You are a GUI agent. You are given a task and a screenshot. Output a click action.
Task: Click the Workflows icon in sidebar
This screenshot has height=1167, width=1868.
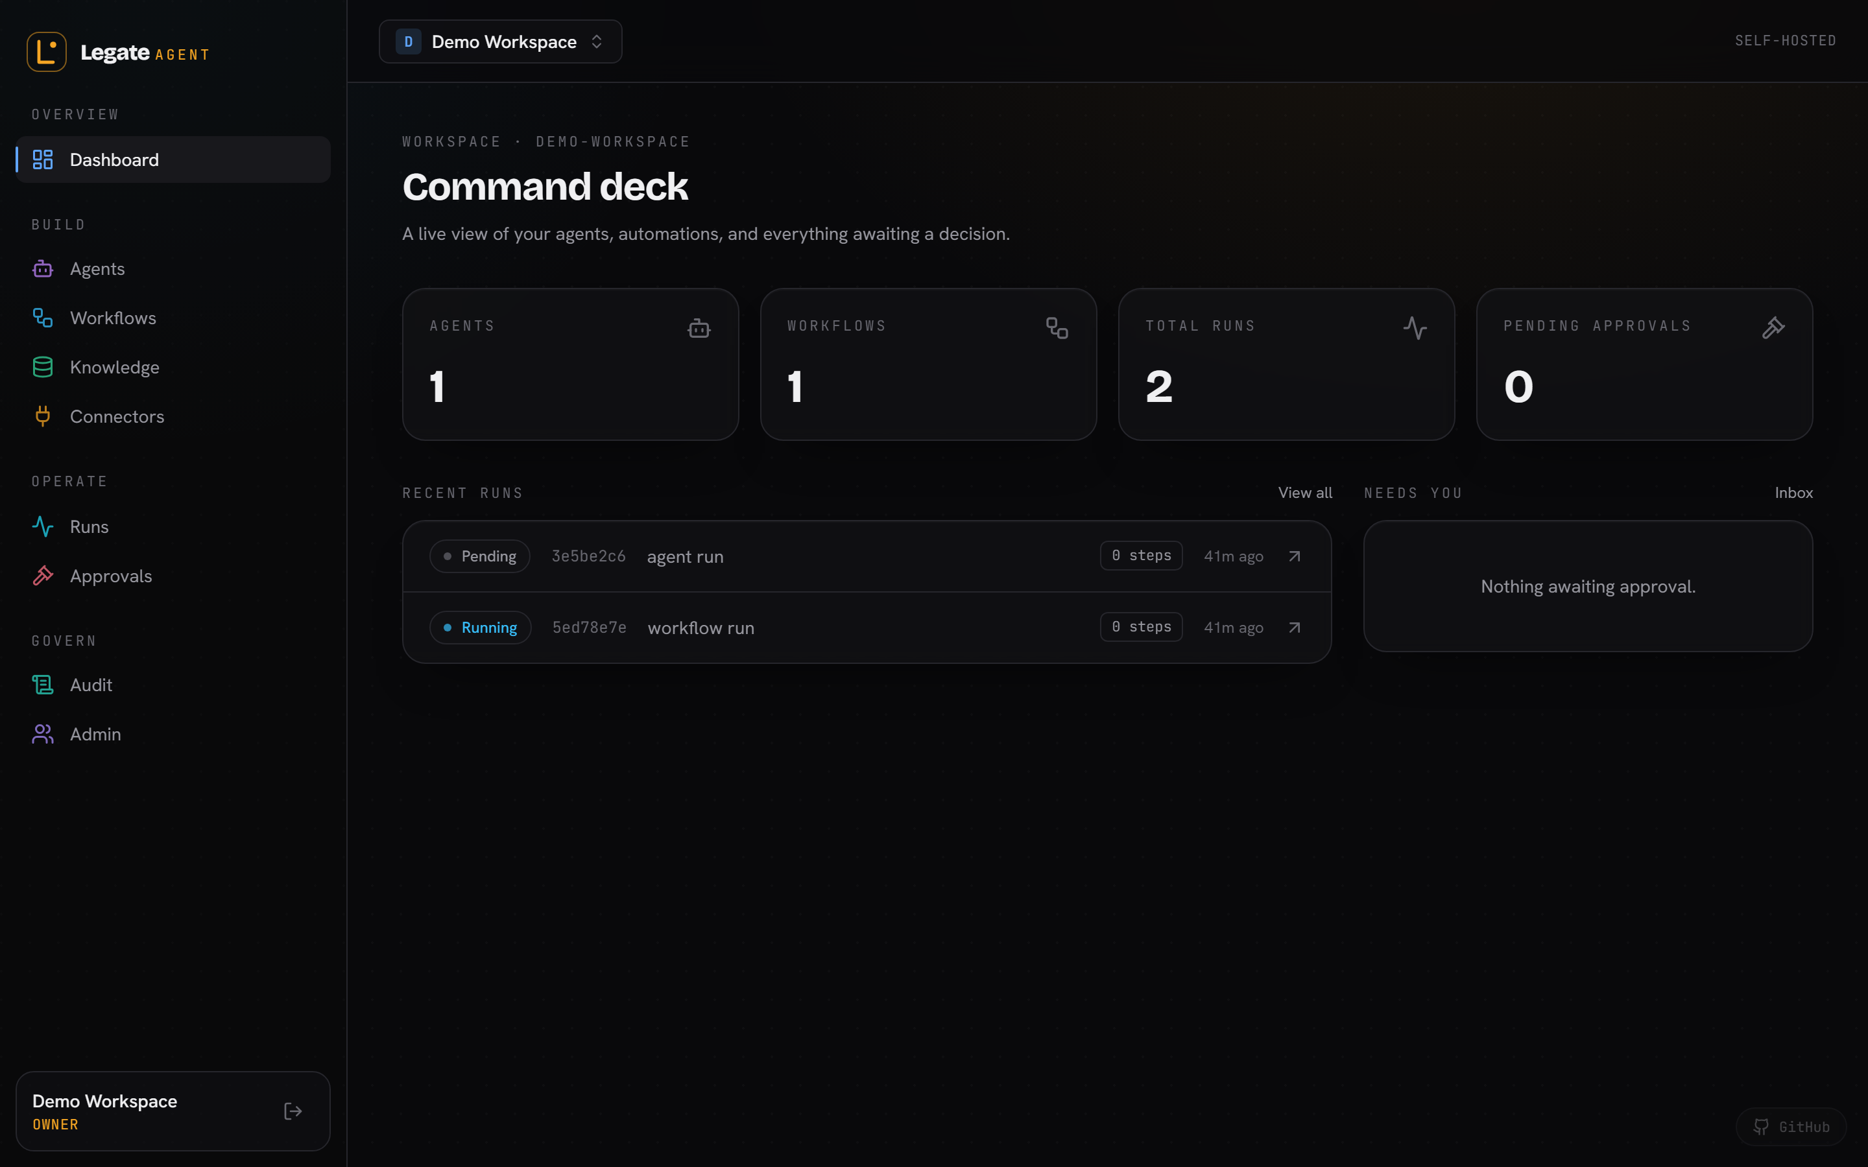click(x=42, y=318)
